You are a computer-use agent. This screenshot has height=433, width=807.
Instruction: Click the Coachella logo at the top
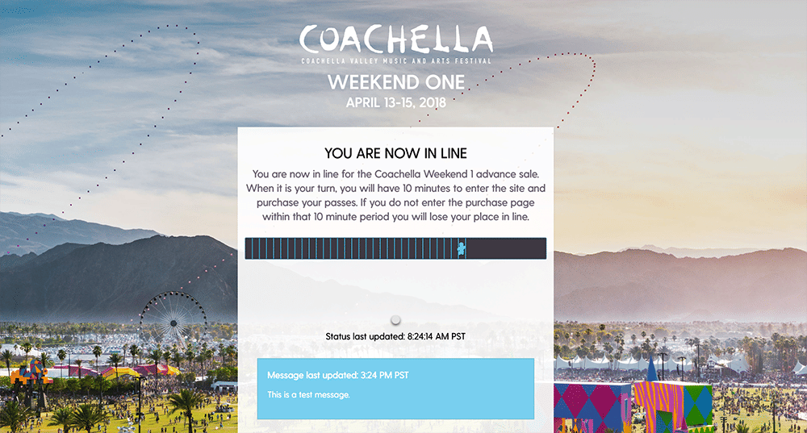point(395,37)
